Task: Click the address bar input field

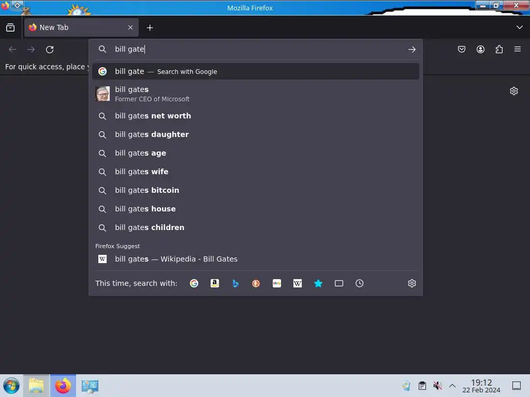Action: 257,49
